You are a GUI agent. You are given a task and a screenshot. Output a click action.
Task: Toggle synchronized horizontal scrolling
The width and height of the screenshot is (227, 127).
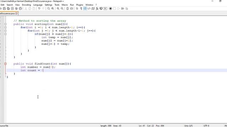coord(72,8)
